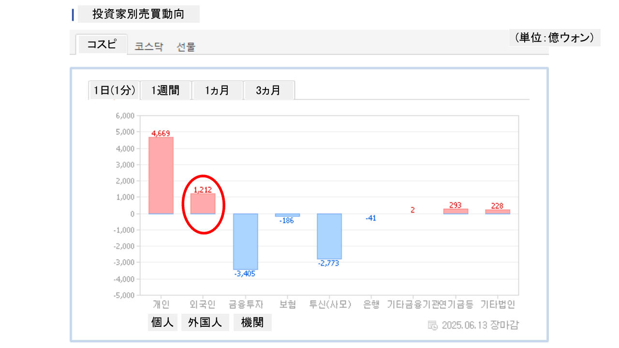Switch to the 코스닥 tab
619x348 pixels.
point(148,47)
